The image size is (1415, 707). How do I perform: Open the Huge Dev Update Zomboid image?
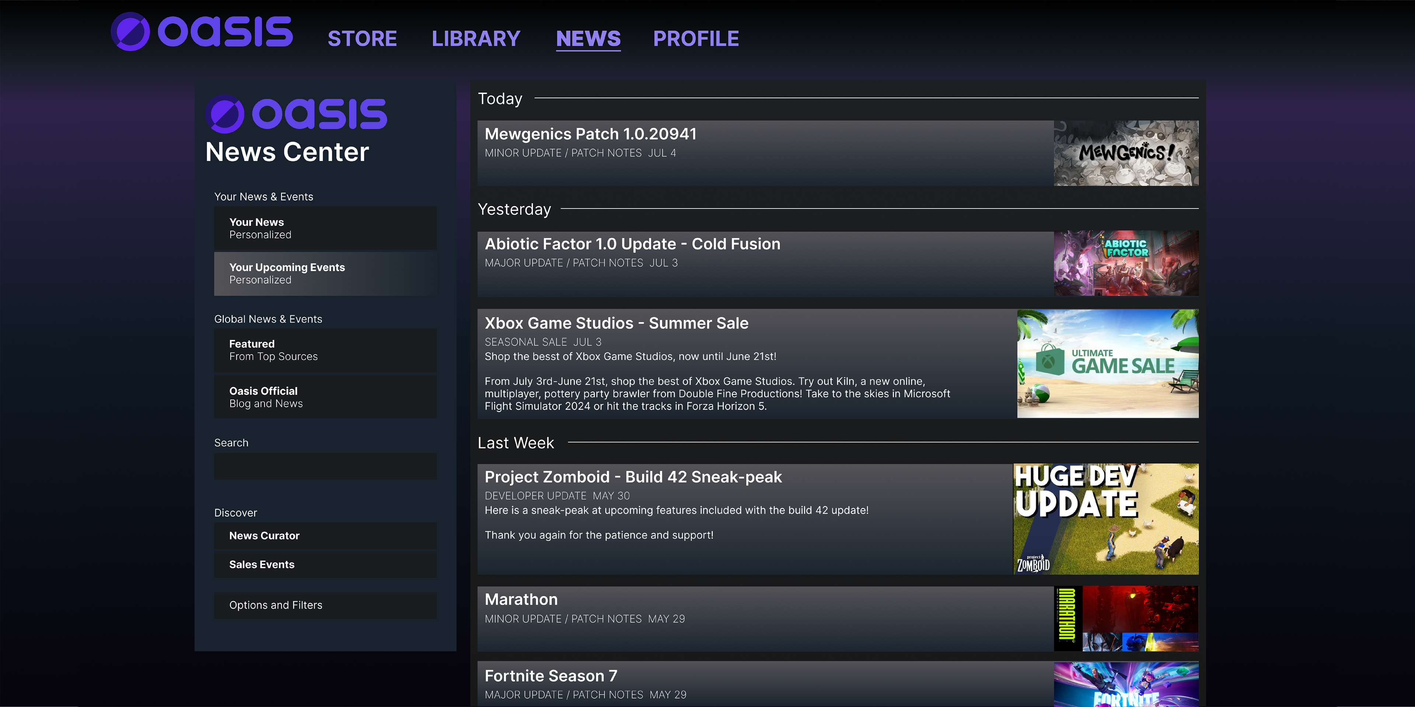pyautogui.click(x=1106, y=519)
